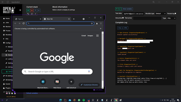Move selected block down in stack
This screenshot has height=102, width=181.
tap(39, 11)
